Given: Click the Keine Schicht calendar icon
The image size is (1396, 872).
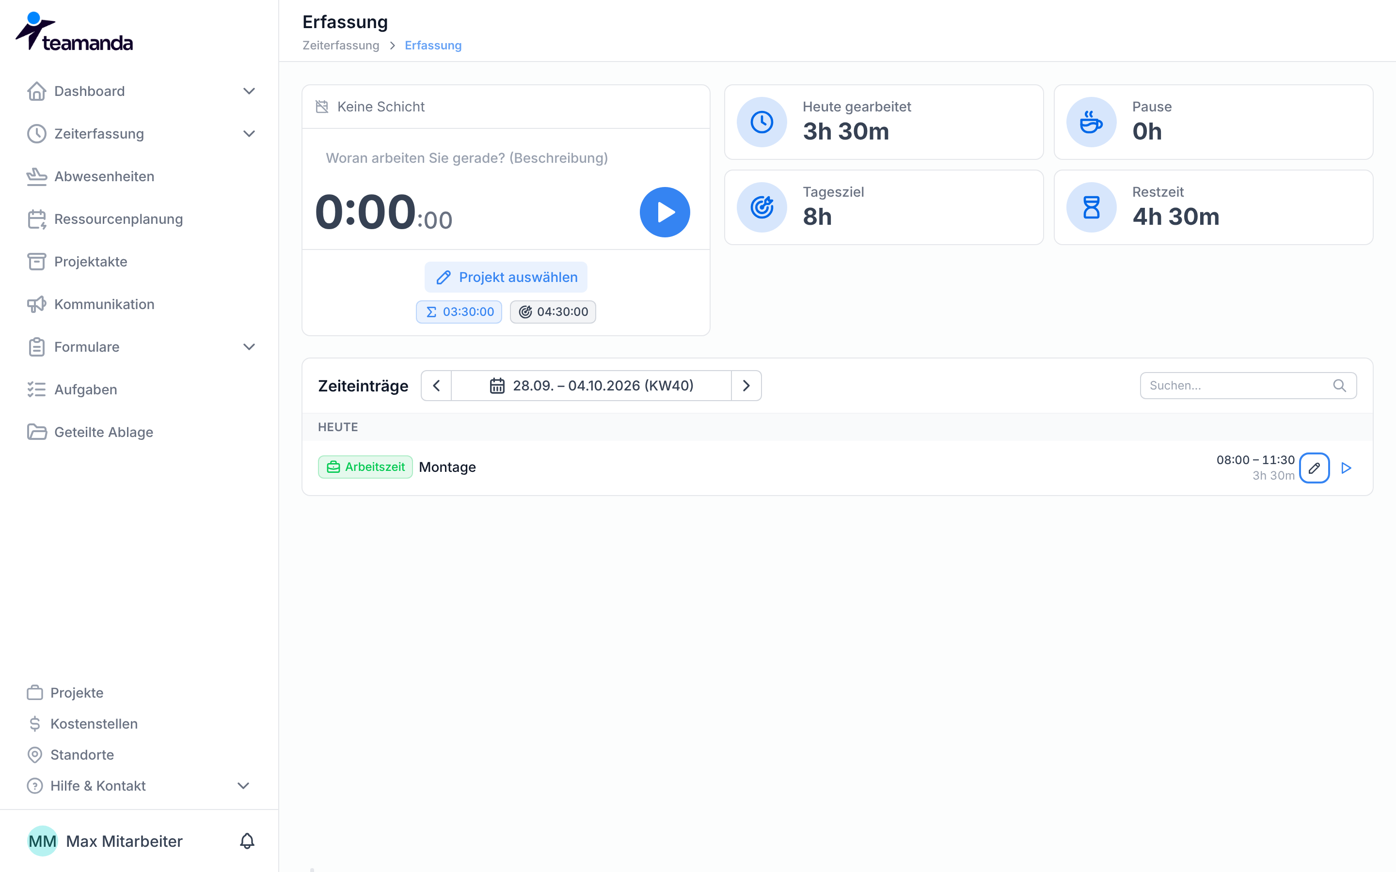Looking at the screenshot, I should pyautogui.click(x=322, y=107).
